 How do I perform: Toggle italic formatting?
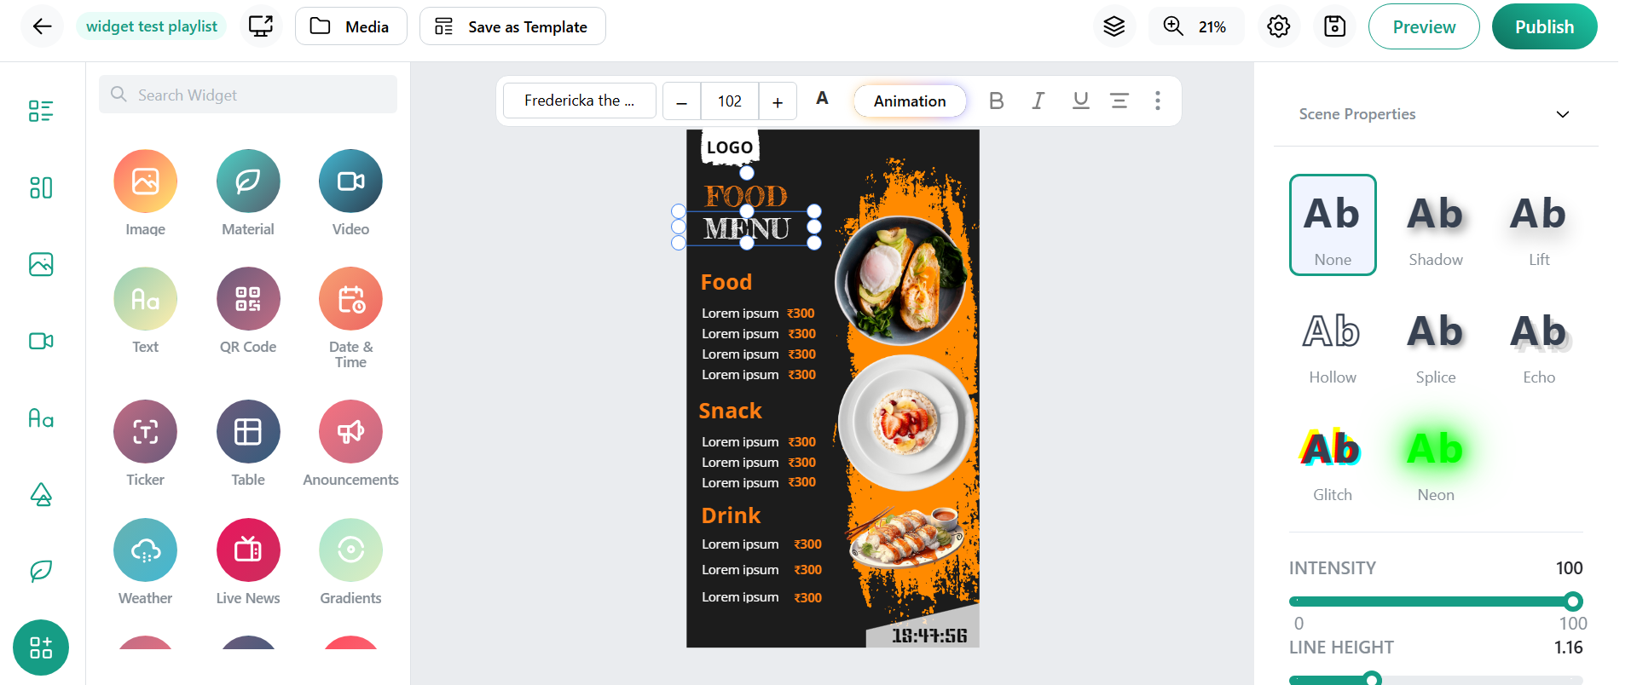tap(1038, 101)
